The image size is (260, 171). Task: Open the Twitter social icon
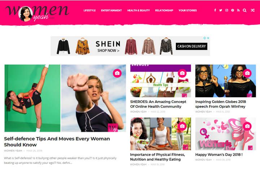(221, 10)
